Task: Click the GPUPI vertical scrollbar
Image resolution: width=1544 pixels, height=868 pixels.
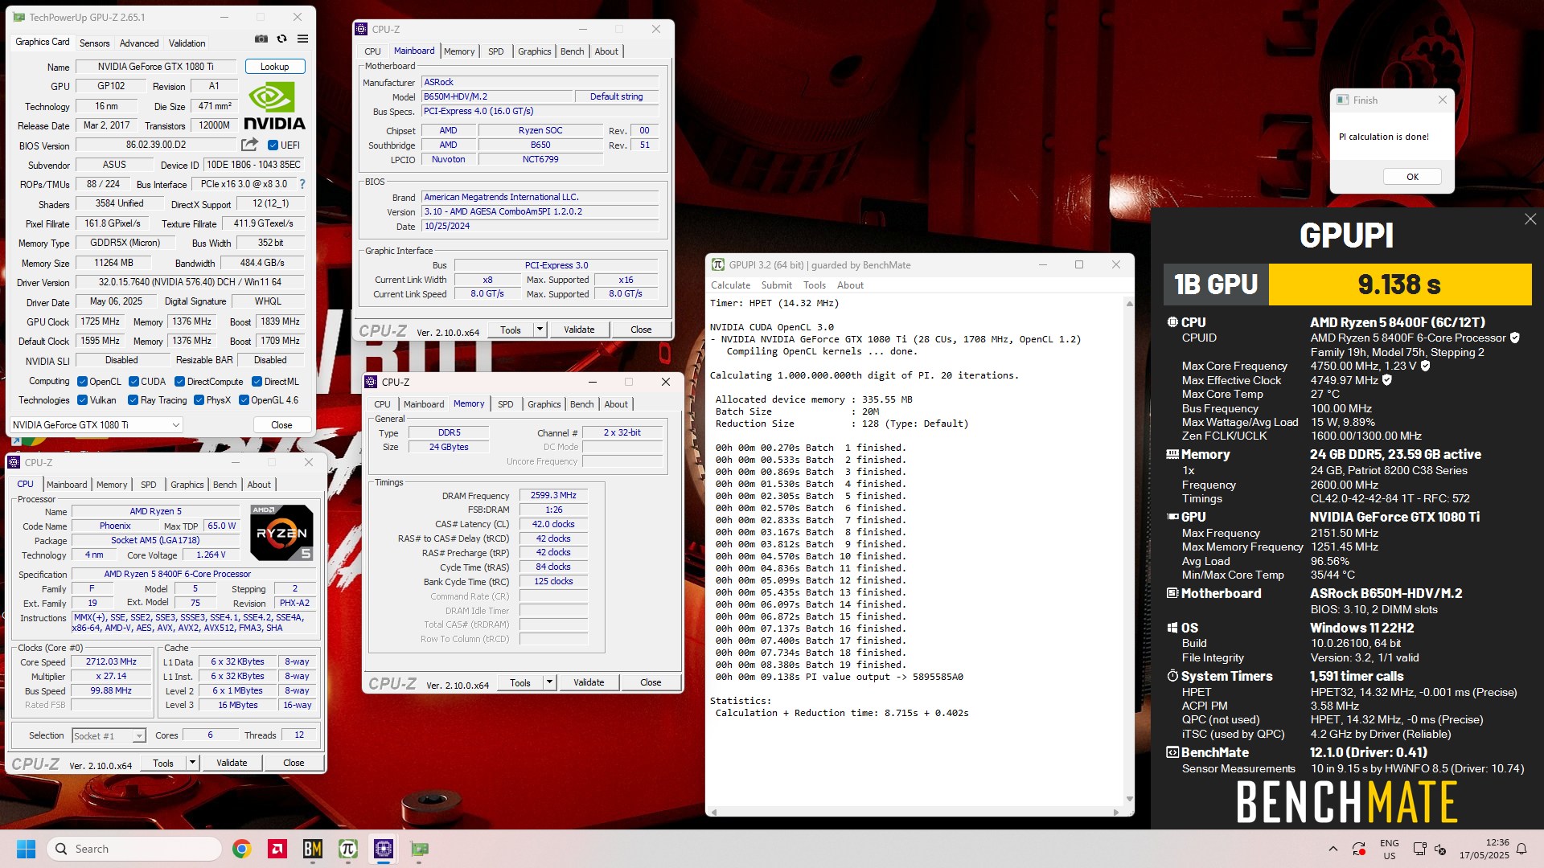Action: (x=1129, y=551)
